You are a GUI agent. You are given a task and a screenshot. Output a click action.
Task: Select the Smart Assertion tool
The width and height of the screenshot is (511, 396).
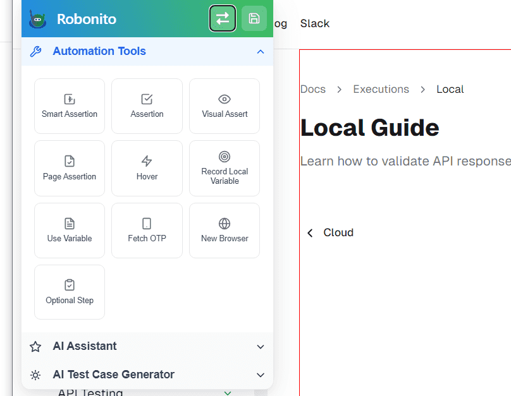(69, 105)
